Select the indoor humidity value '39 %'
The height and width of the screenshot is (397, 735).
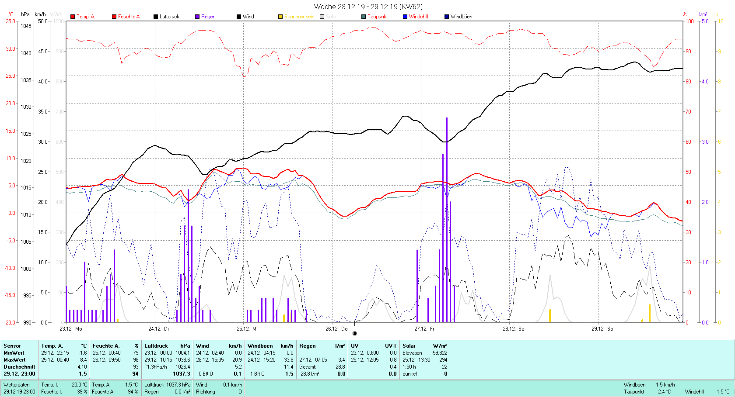82,392
